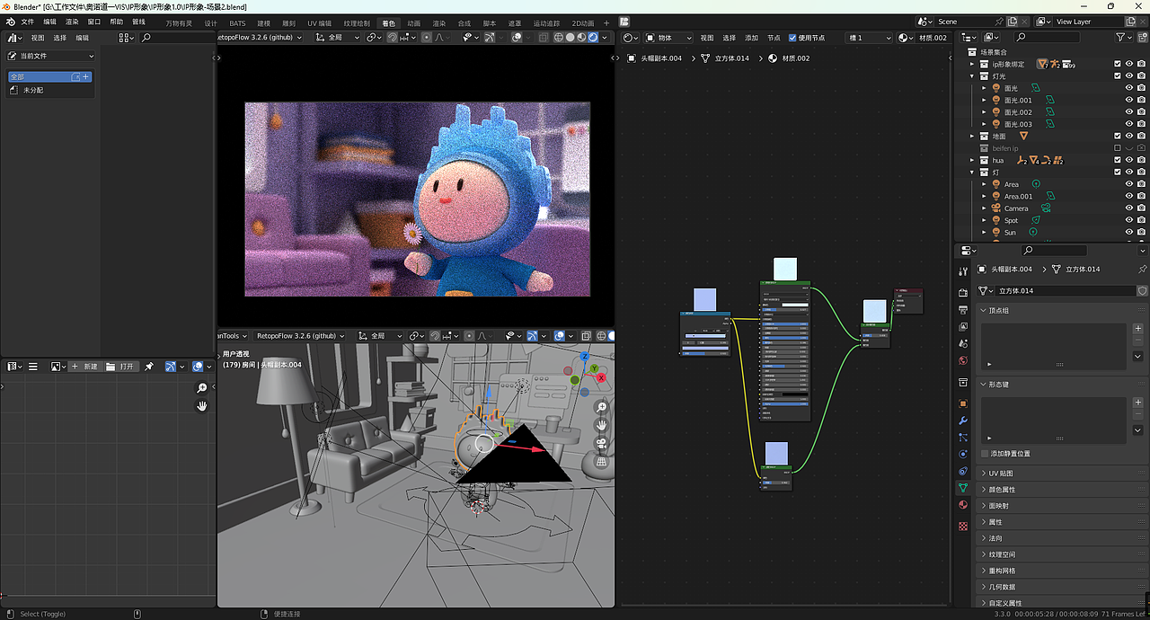Click pan hand icon in 3D viewport
The width and height of the screenshot is (1150, 620).
(601, 425)
